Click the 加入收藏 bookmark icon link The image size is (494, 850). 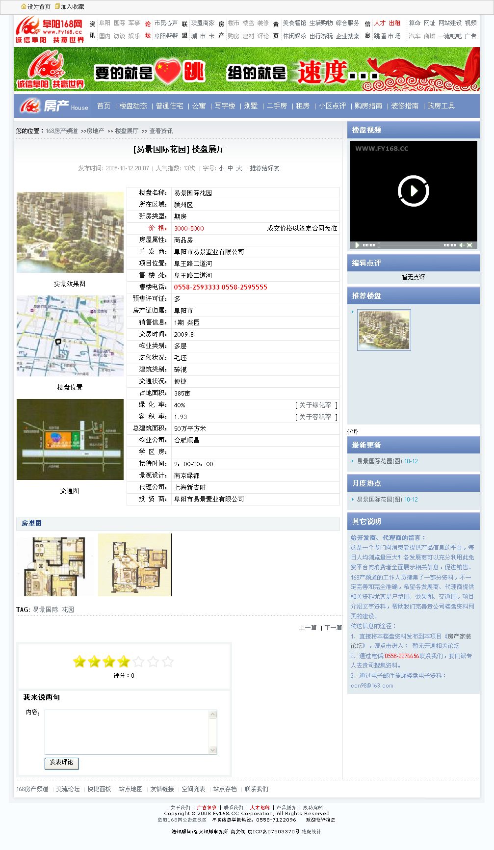pos(69,7)
